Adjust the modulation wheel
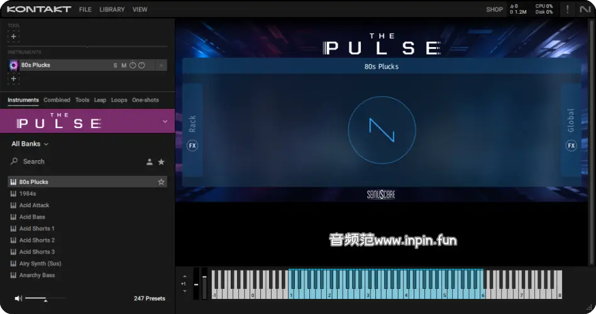 click(x=204, y=284)
